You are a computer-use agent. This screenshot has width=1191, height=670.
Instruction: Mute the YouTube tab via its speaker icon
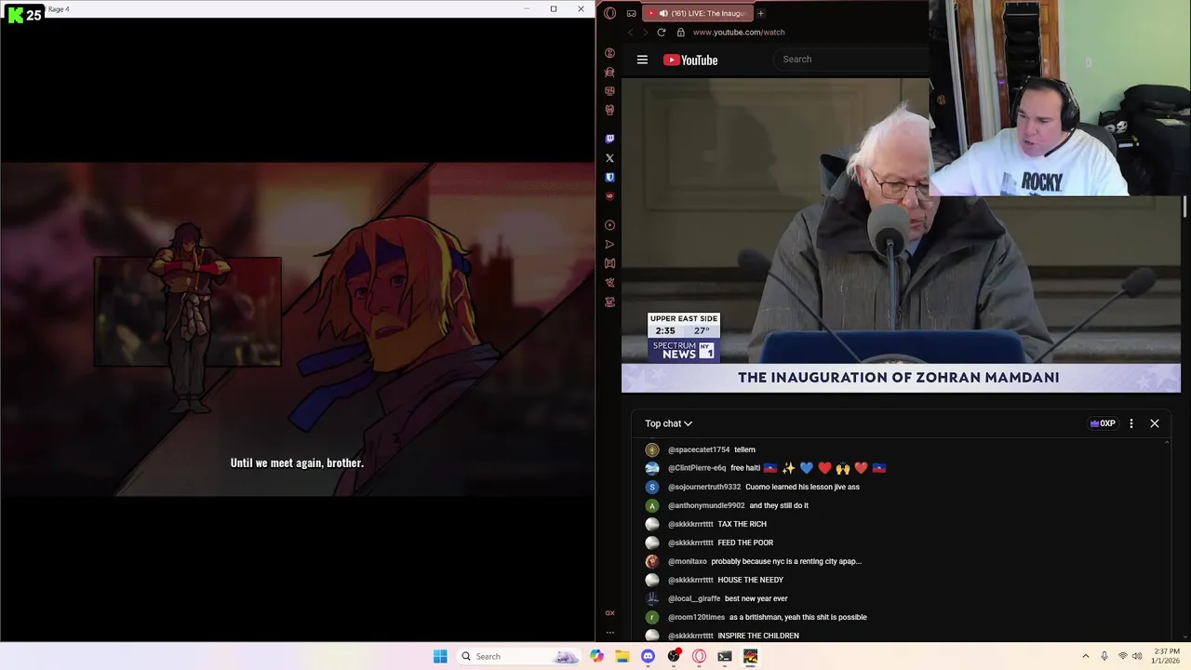coord(662,13)
